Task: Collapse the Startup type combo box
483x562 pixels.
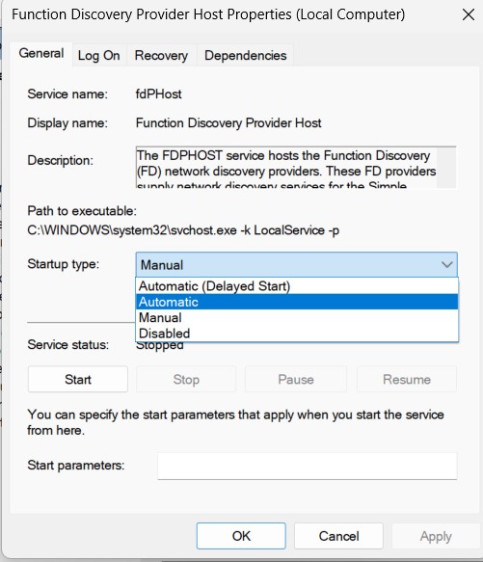Action: tap(297, 264)
